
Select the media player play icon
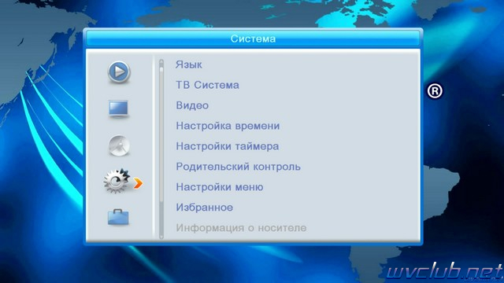119,72
